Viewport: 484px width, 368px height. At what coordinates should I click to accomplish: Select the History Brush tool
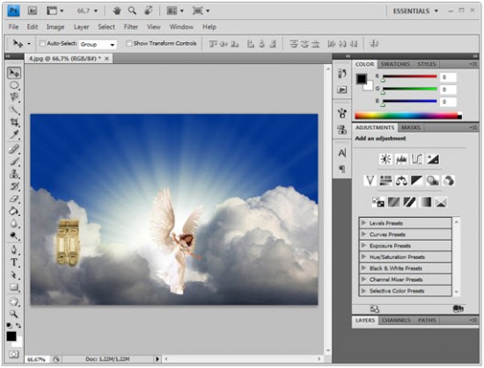14,186
